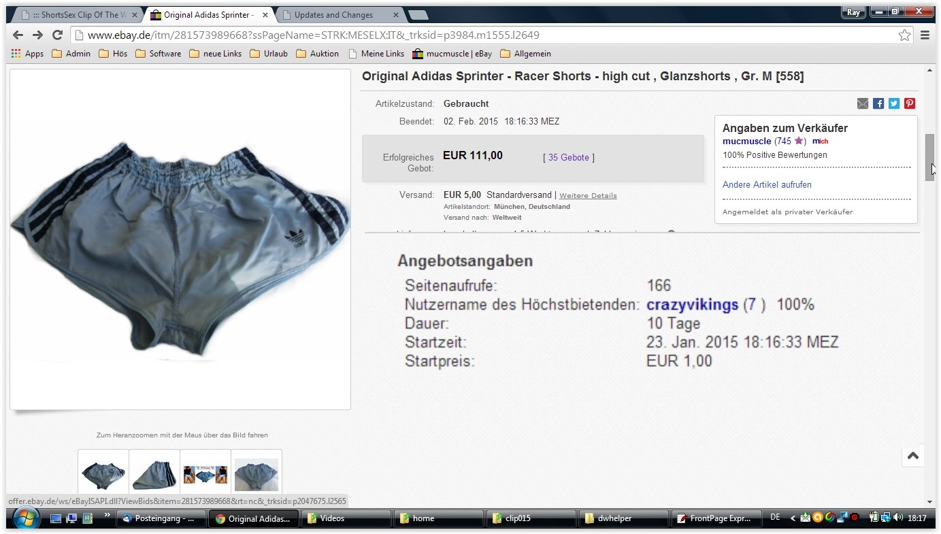Share the listing on Twitter
The width and height of the screenshot is (941, 534).
(x=894, y=103)
